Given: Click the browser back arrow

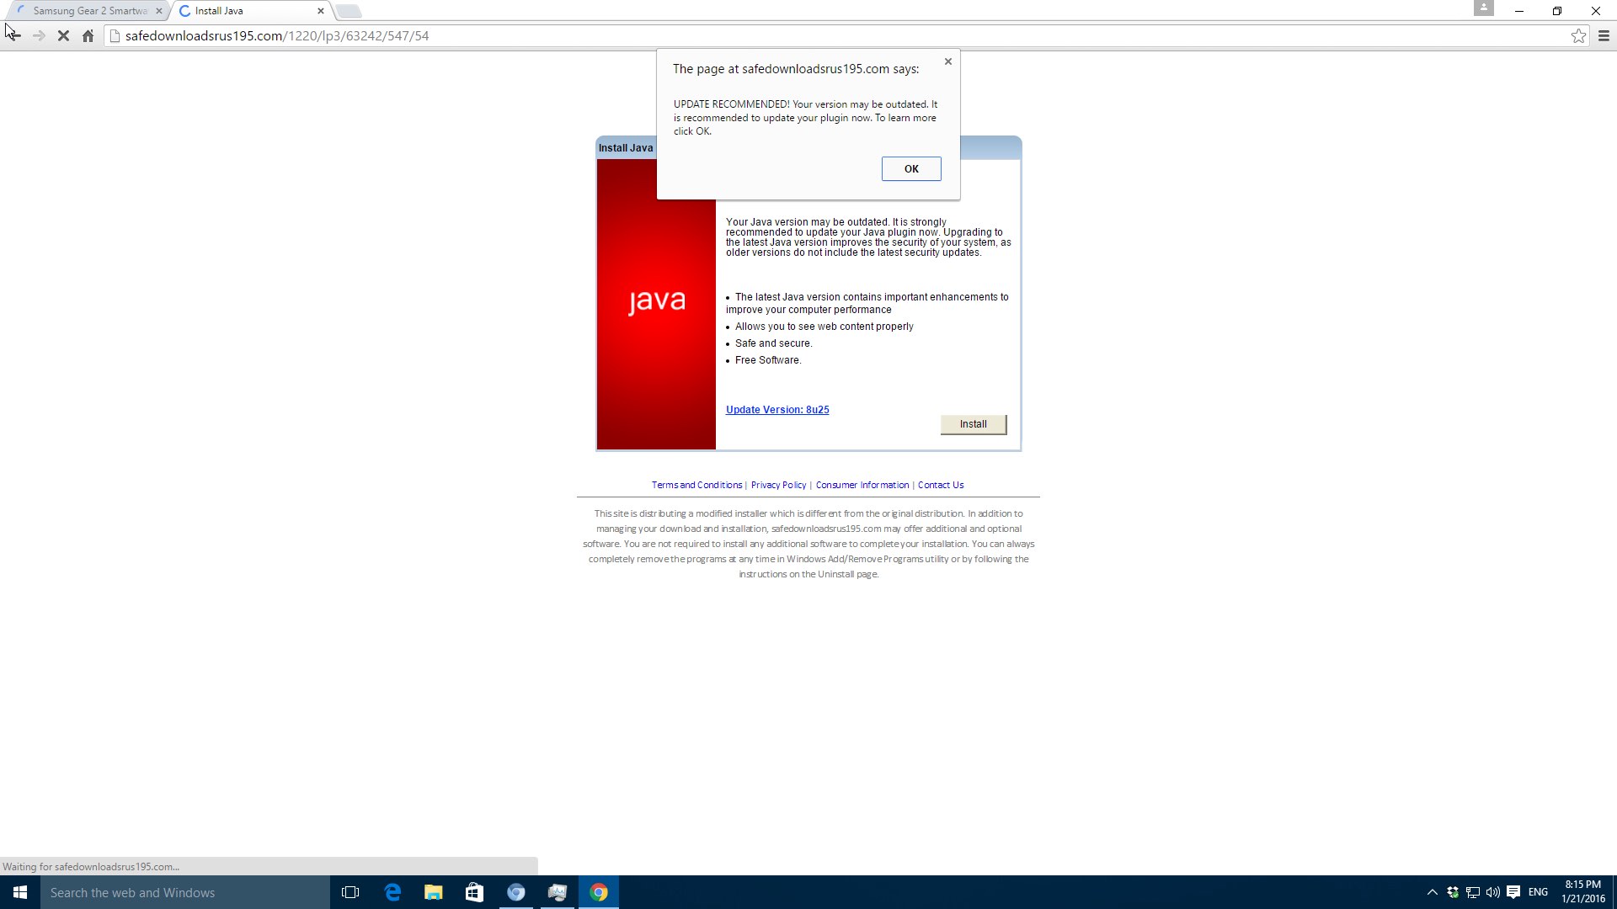Looking at the screenshot, I should pos(13,36).
